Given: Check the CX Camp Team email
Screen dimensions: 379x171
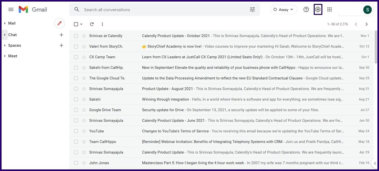Looking at the screenshot, I should click(x=76, y=57).
